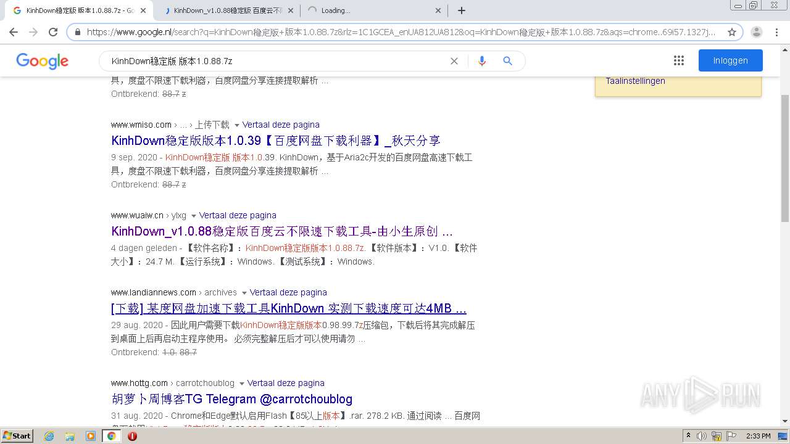Click Vertaal deze pagina for hottg result
Screen dimensions: 790x444
(286, 383)
